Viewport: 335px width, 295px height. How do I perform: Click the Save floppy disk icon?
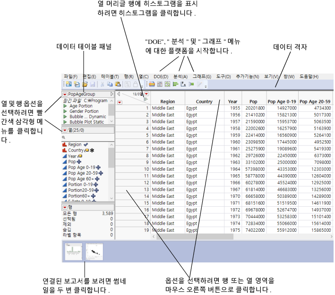click(x=93, y=84)
